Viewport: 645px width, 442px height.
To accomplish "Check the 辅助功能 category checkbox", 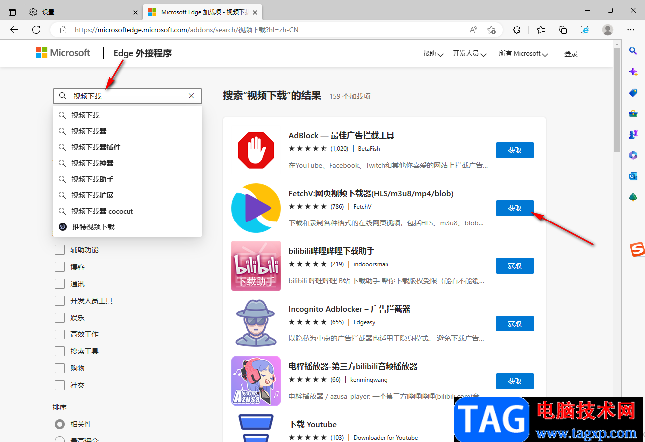I will point(60,250).
